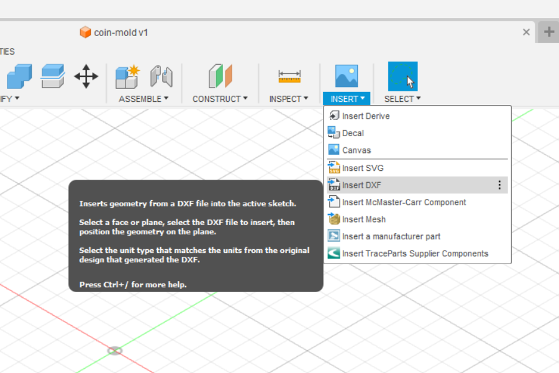This screenshot has height=373, width=559.
Task: Choose Canvas from the Insert menu
Action: pyautogui.click(x=417, y=150)
